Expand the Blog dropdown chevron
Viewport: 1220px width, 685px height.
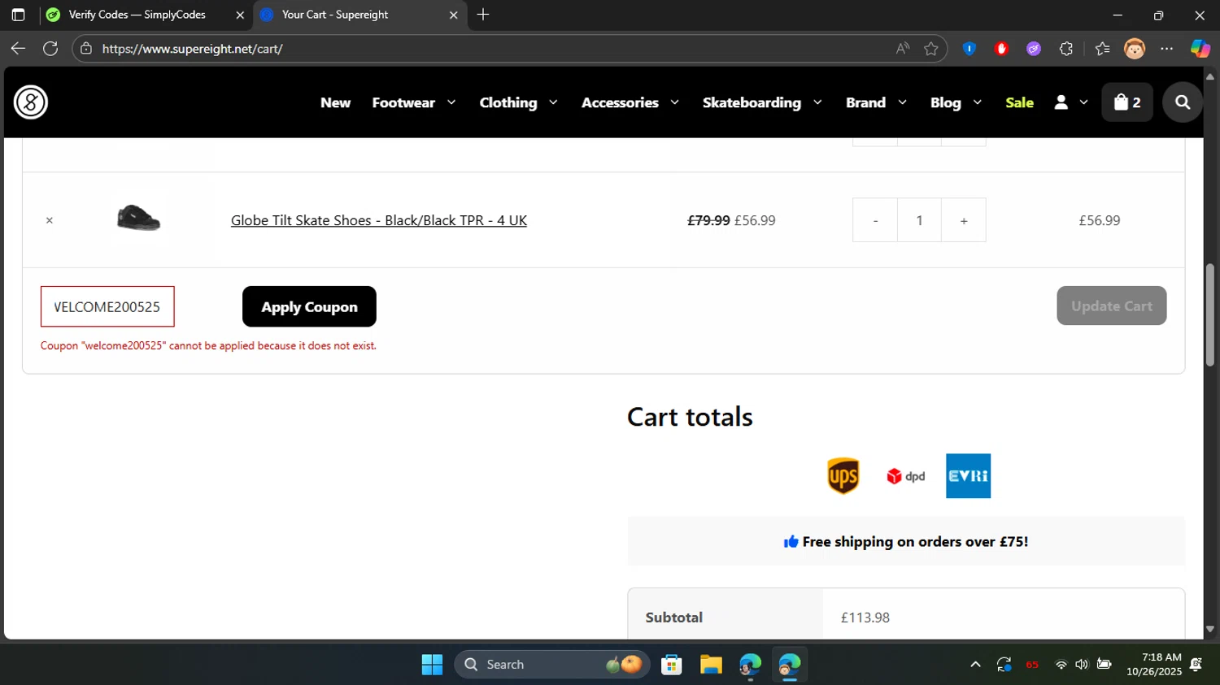click(x=978, y=102)
